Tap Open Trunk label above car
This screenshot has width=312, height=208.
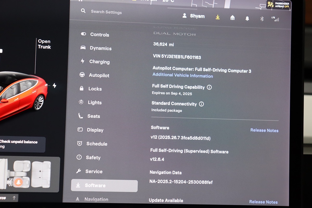pos(44,44)
